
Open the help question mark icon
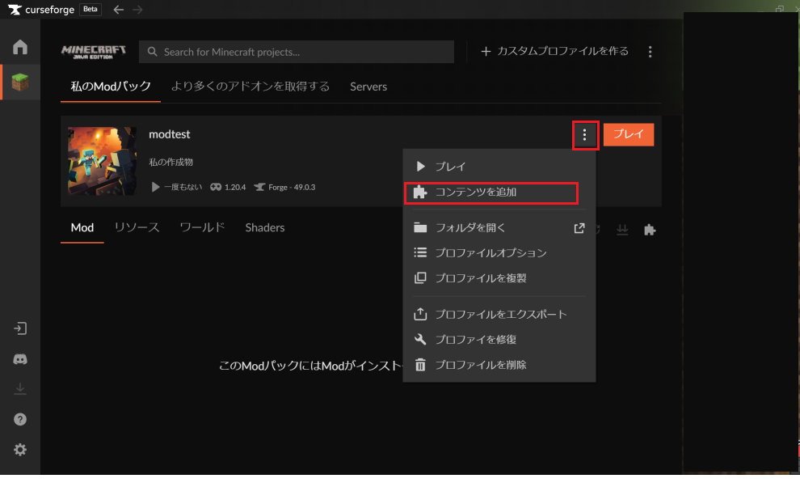coord(20,419)
